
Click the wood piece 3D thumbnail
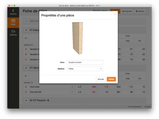[x=78, y=38]
